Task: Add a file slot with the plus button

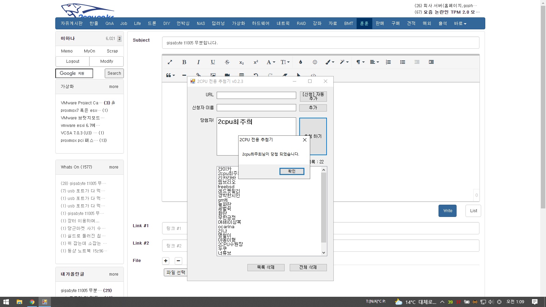Action: pyautogui.click(x=166, y=261)
